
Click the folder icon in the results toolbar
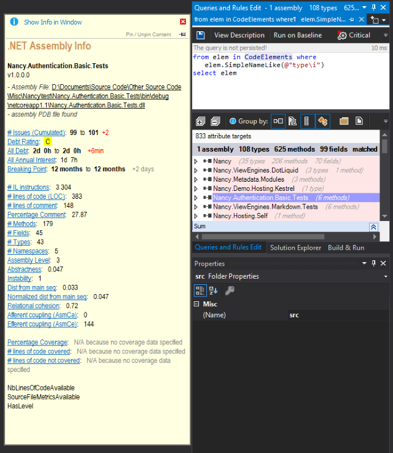tap(344, 121)
